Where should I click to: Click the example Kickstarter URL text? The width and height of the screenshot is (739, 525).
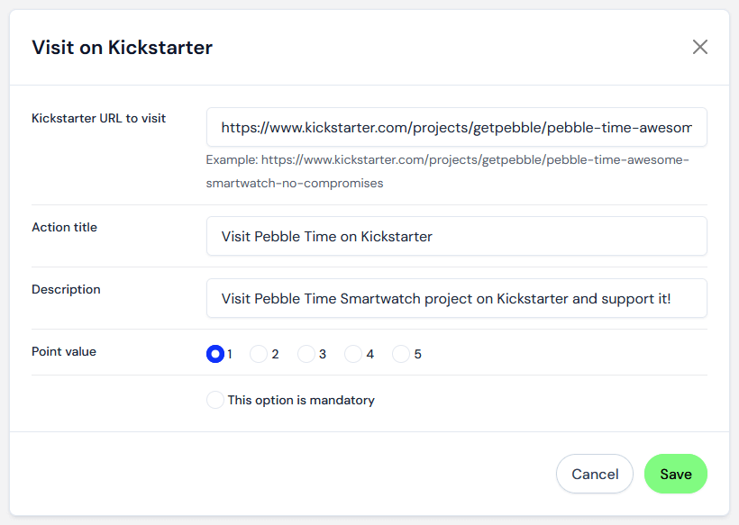447,171
